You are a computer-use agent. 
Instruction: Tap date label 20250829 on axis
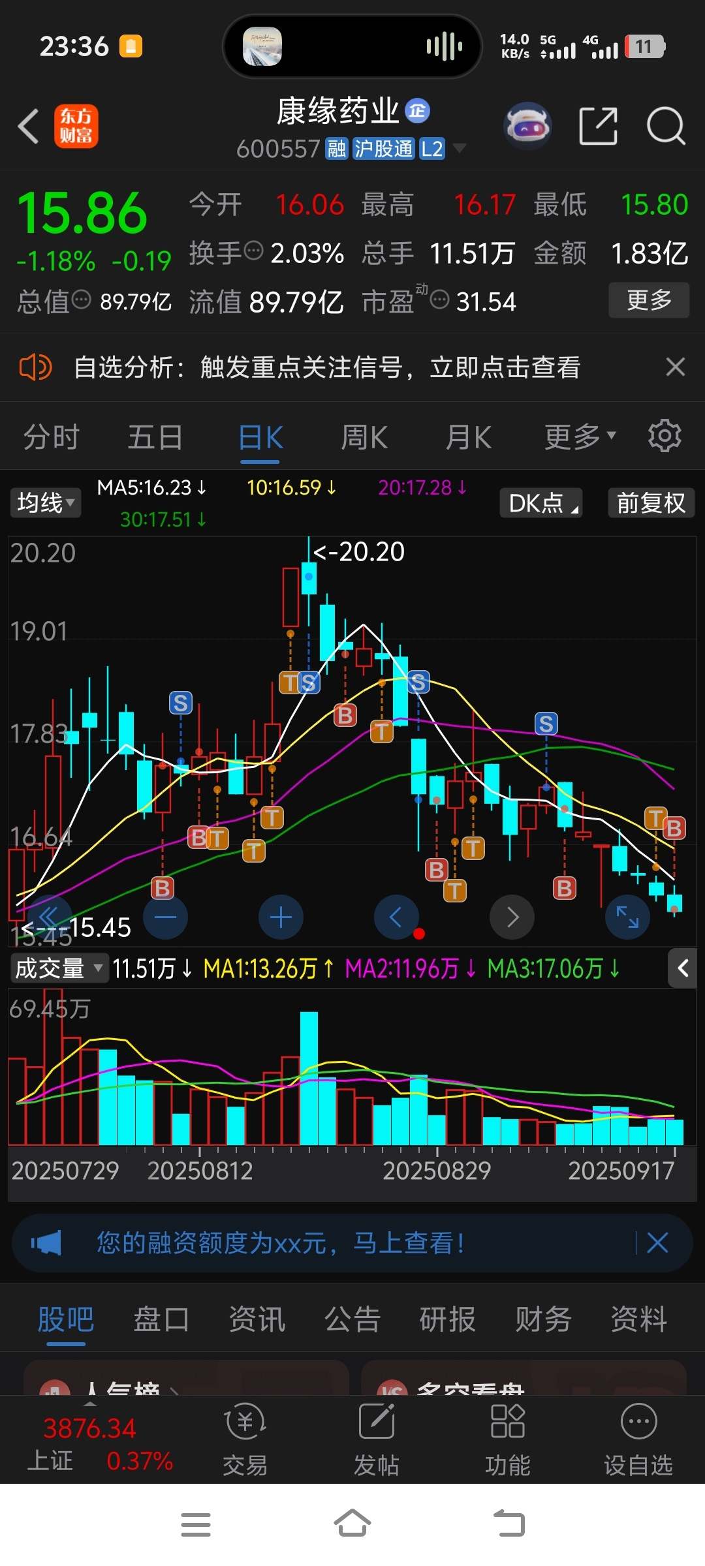pos(437,1171)
